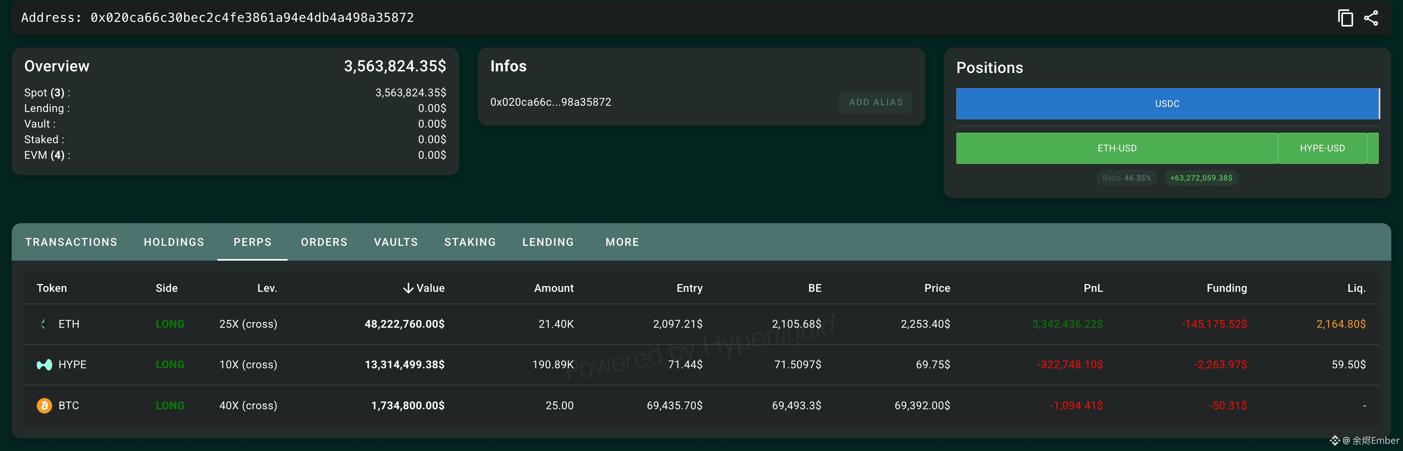This screenshot has height=451, width=1403.
Task: Select the USDC position bar
Action: click(1168, 103)
